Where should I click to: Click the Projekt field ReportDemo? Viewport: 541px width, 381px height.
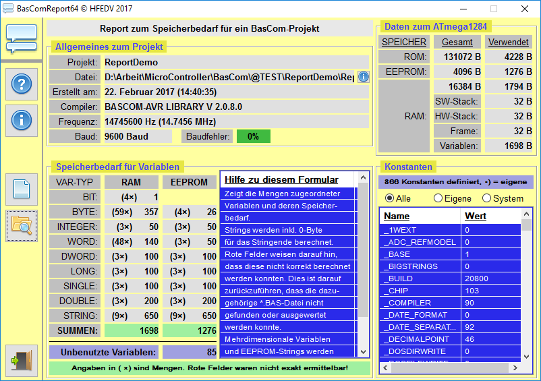pos(236,62)
